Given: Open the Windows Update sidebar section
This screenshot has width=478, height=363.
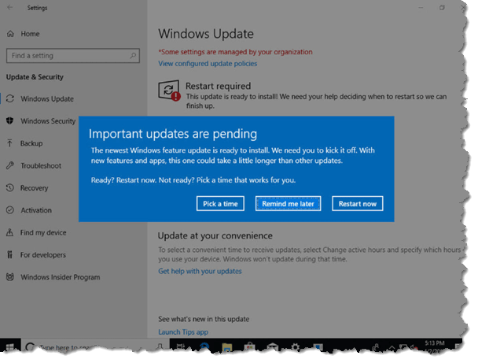Looking at the screenshot, I should point(46,99).
